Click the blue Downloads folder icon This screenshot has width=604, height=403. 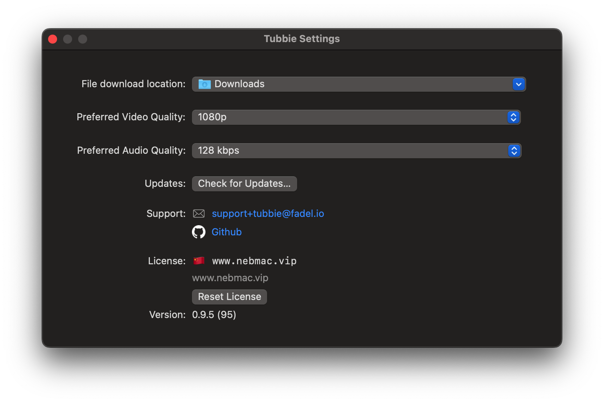tap(204, 84)
